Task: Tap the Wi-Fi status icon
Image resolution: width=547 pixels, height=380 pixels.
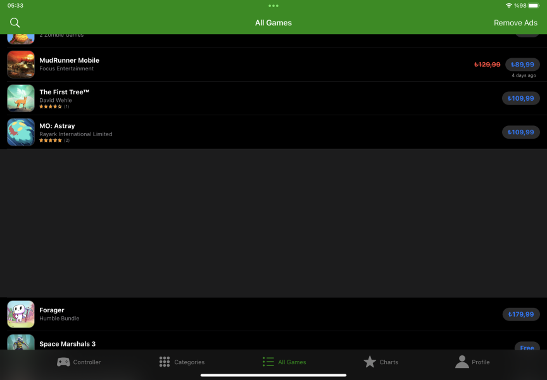Action: [x=508, y=6]
